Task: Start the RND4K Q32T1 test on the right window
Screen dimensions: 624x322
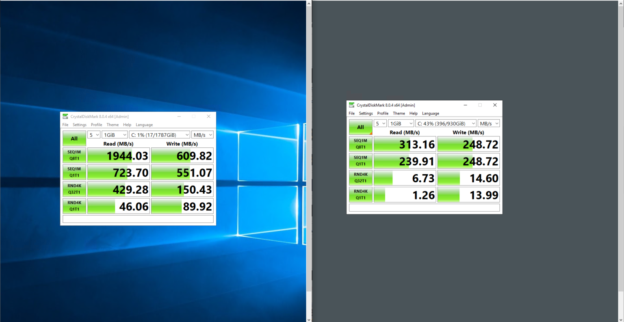Action: tap(361, 177)
